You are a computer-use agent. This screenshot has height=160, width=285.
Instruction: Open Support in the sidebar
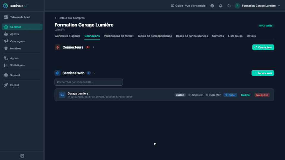[x=22, y=75]
